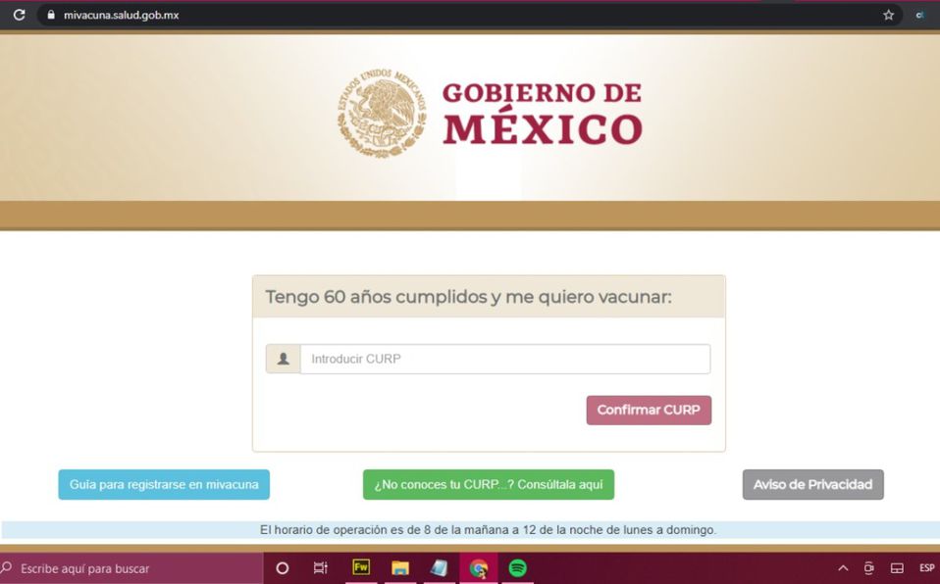Open Guía para registrarse en mivacuna
940x584 pixels.
pyautogui.click(x=164, y=485)
